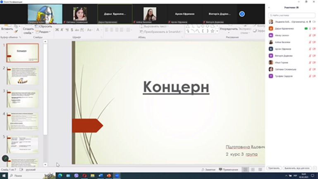Switch to slide sorter view

[253, 169]
